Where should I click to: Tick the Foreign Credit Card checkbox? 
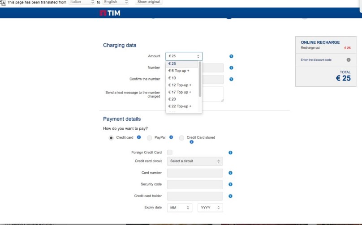170,153
